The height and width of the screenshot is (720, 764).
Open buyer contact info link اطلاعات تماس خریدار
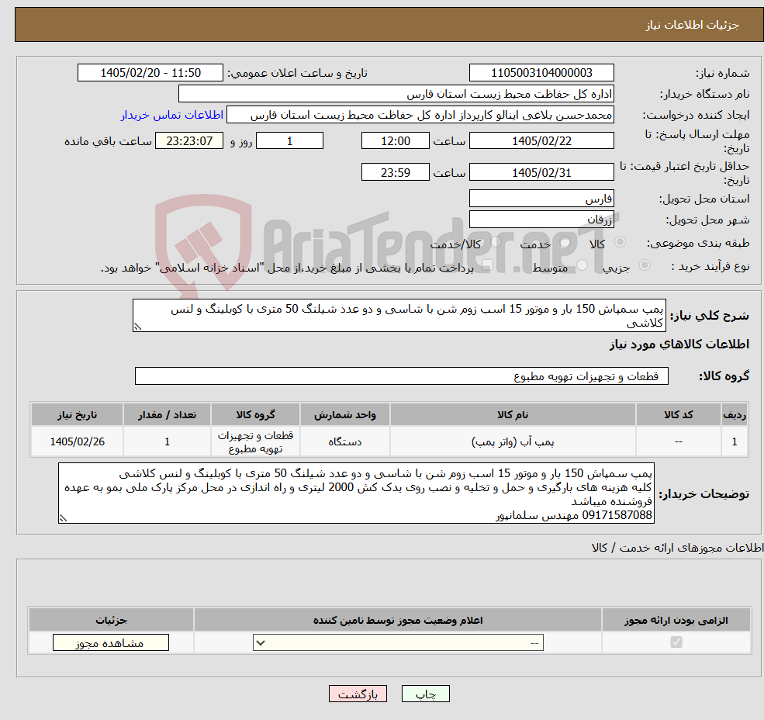(172, 115)
